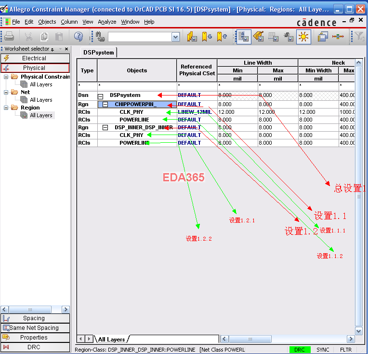This screenshot has width=368, height=354.
Task: Select the Physical worksheet section
Action: 35,68
